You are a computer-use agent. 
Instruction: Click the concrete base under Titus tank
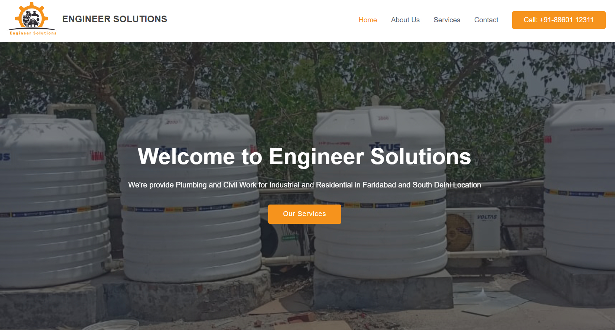coord(383,288)
